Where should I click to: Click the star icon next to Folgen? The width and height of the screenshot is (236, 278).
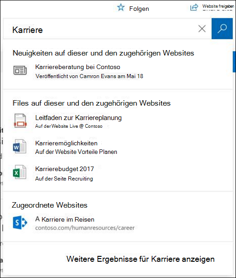coord(121,8)
